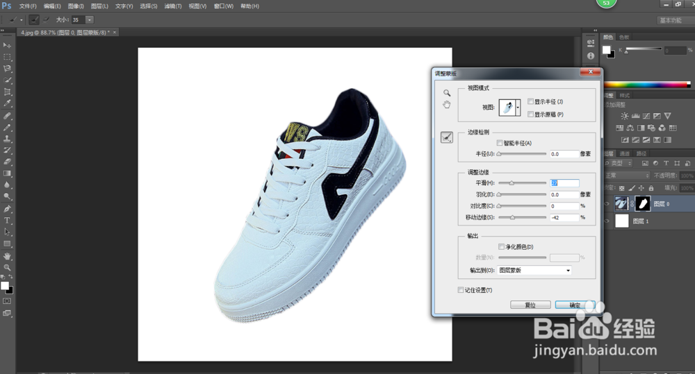Select the Quick Selection tool
This screenshot has height=374, width=695.
coord(7,80)
